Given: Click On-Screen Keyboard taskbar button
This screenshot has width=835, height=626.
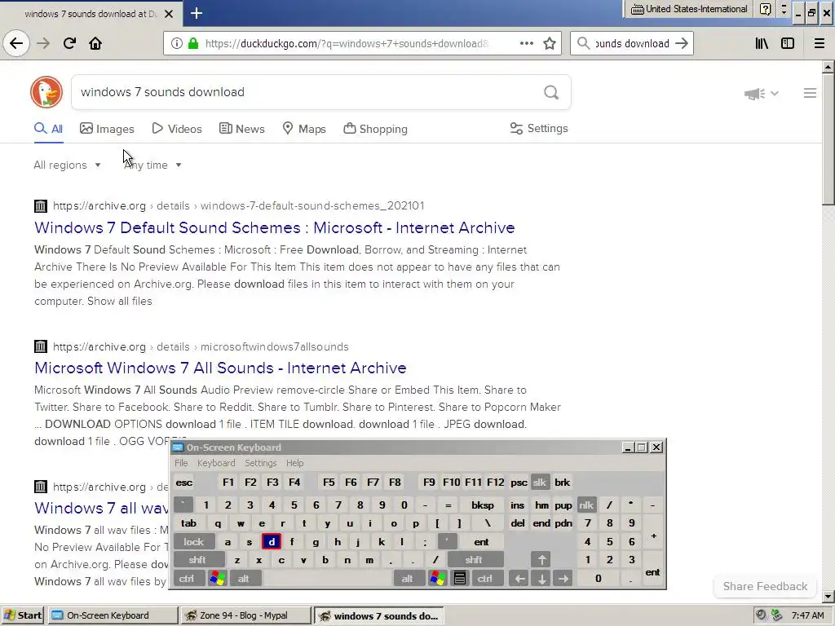Looking at the screenshot, I should (113, 615).
